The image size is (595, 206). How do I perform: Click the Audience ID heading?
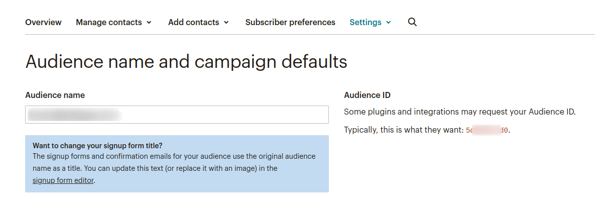367,95
